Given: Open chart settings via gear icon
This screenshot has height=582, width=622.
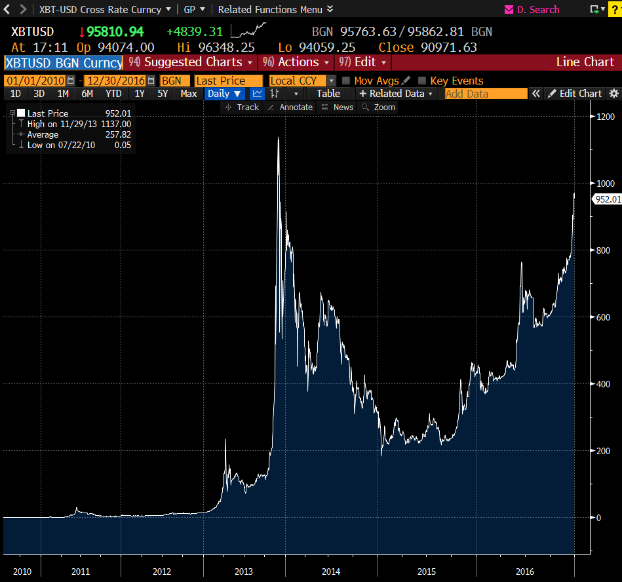Looking at the screenshot, I should pyautogui.click(x=615, y=93).
